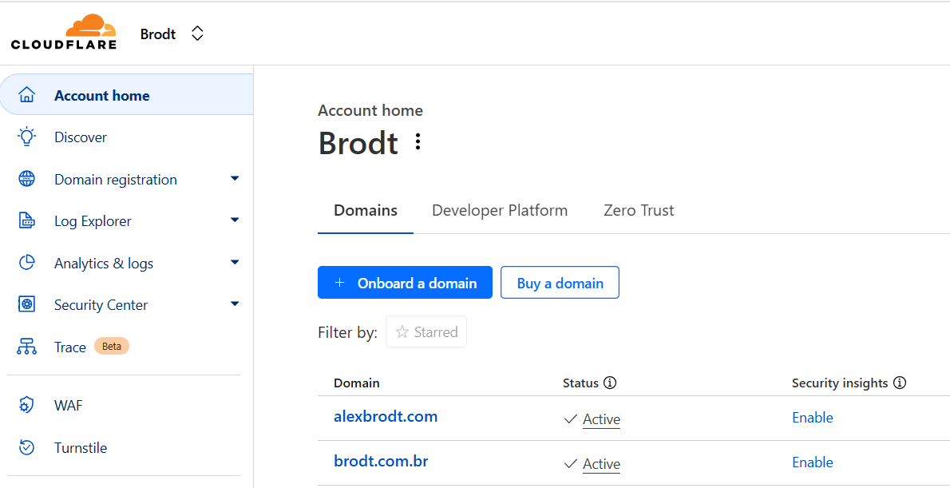
Task: Enable Security insights for alexbrodt.com
Action: (812, 417)
